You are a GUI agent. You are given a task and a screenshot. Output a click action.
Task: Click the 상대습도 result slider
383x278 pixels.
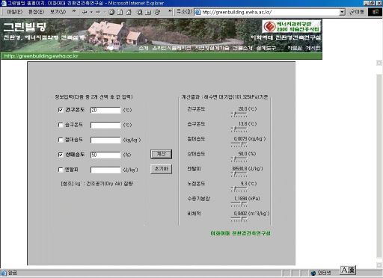click(x=239, y=158)
